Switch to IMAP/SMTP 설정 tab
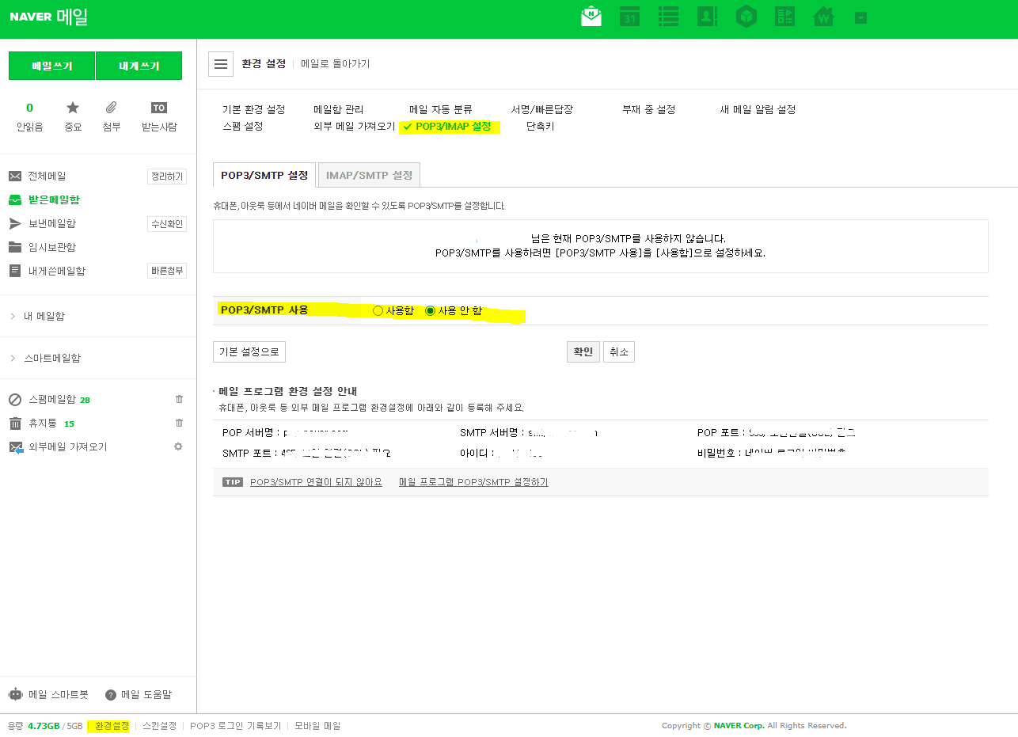1018x737 pixels. pos(369,175)
